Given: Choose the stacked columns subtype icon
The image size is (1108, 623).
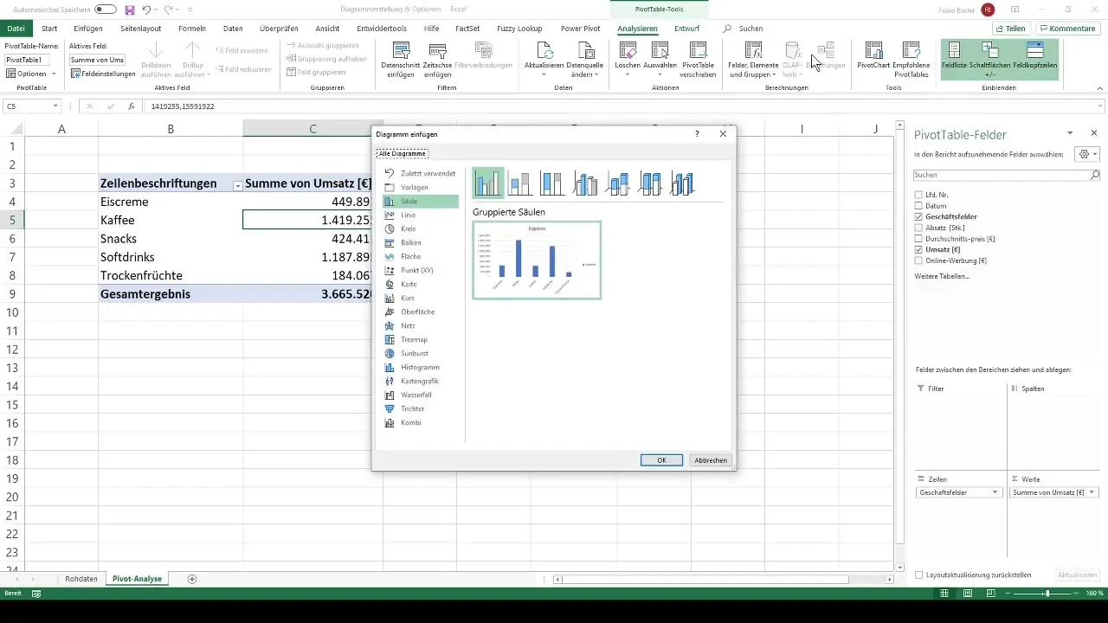Looking at the screenshot, I should click(520, 183).
